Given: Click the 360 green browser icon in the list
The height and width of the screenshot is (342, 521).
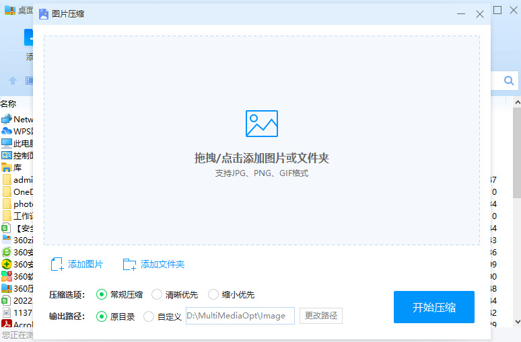Looking at the screenshot, I should (x=7, y=252).
